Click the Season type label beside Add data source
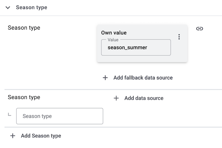The width and height of the screenshot is (222, 148). (x=24, y=97)
